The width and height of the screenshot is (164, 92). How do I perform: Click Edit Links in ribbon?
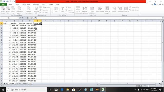(44, 13)
